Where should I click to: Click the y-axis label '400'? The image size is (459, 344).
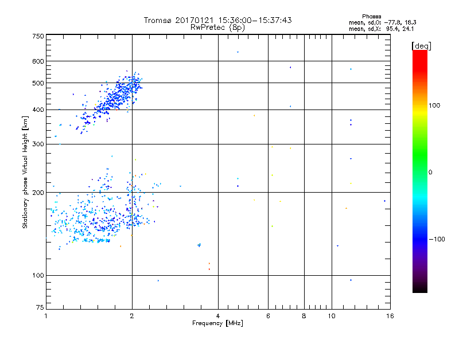click(38, 110)
